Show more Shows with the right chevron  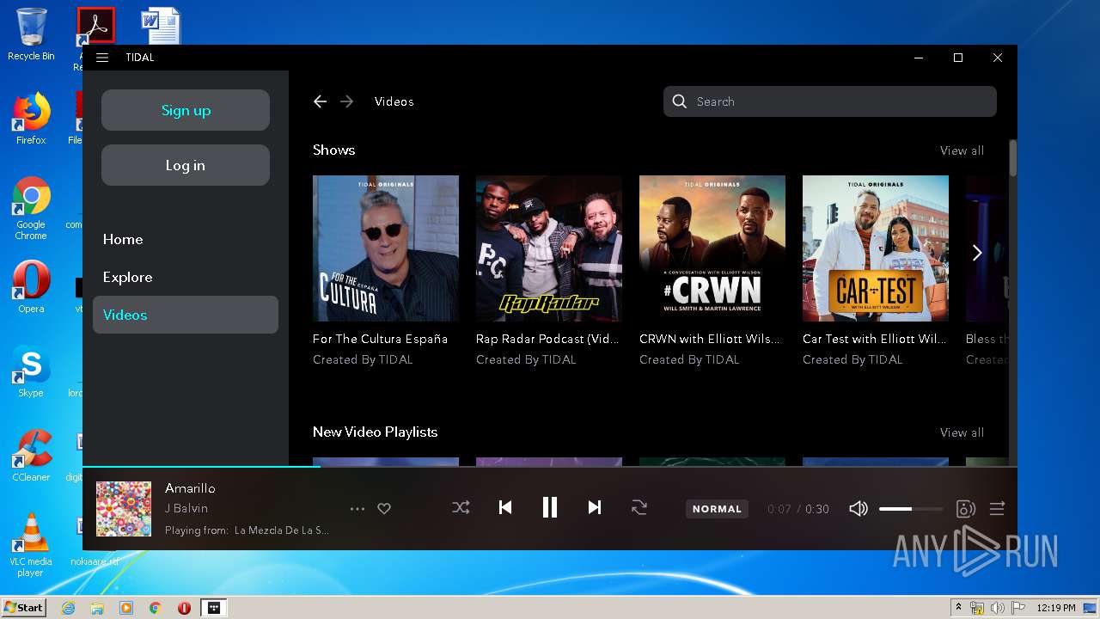click(x=977, y=252)
